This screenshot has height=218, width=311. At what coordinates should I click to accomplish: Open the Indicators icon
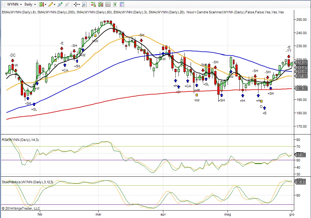108,4
